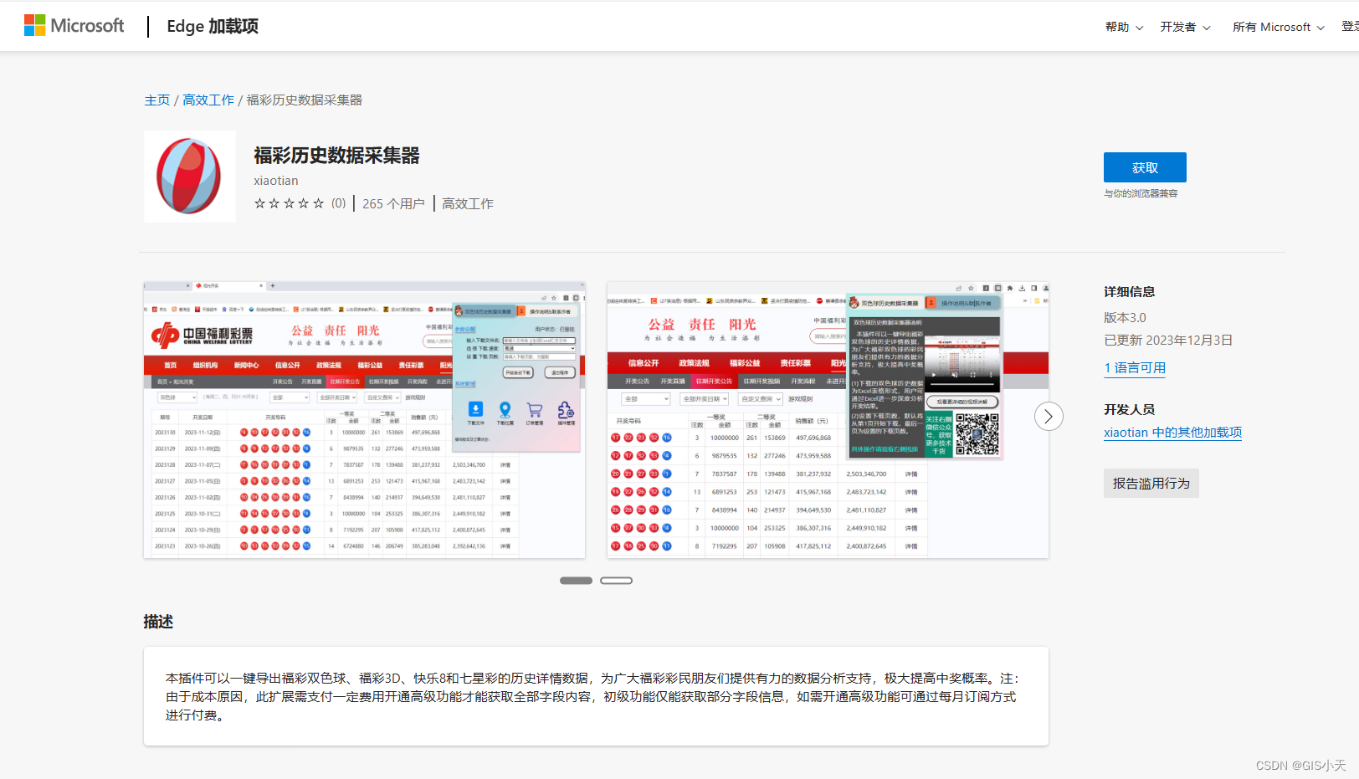Click the 与你的浏览器兼容 text
Image resolution: width=1359 pixels, height=779 pixels.
point(1141,193)
